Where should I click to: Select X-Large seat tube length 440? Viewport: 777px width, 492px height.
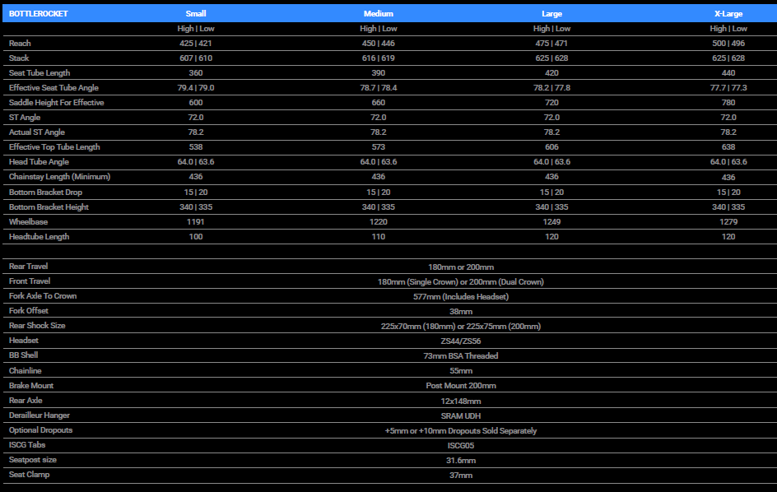coord(728,73)
